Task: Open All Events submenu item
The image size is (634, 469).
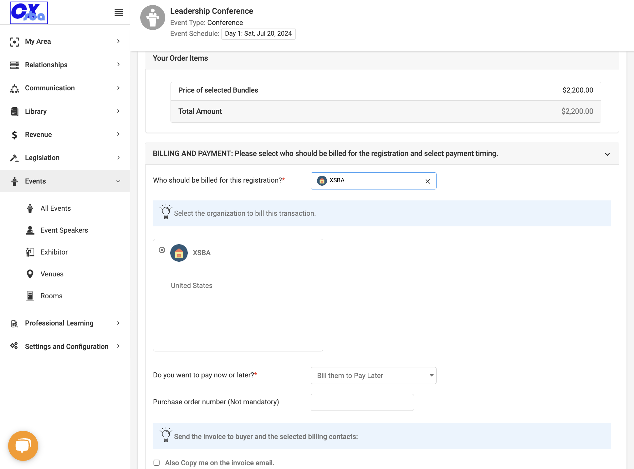Action: tap(56, 208)
